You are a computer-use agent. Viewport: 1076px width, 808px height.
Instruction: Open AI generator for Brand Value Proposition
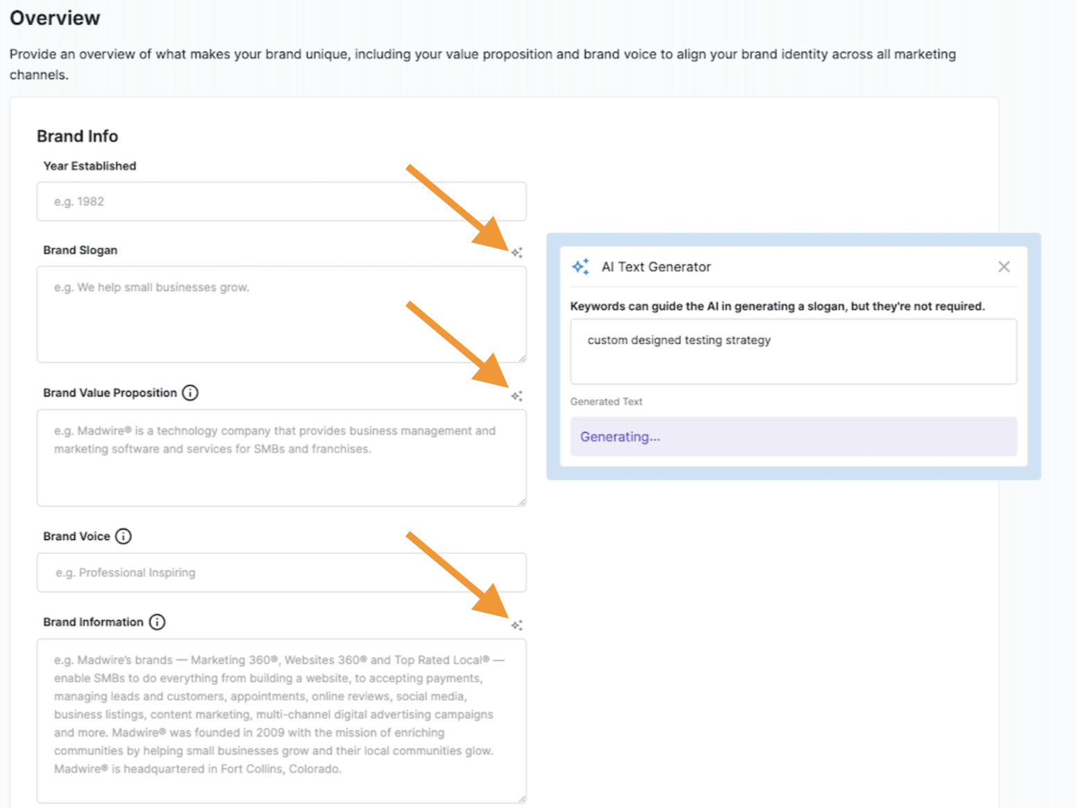516,396
